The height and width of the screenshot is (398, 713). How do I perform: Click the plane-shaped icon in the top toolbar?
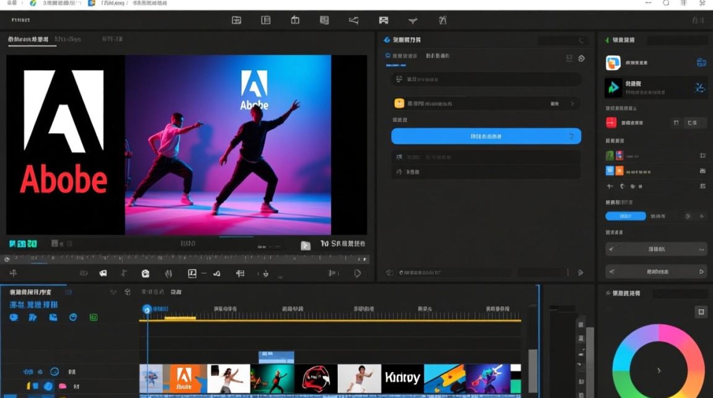413,20
